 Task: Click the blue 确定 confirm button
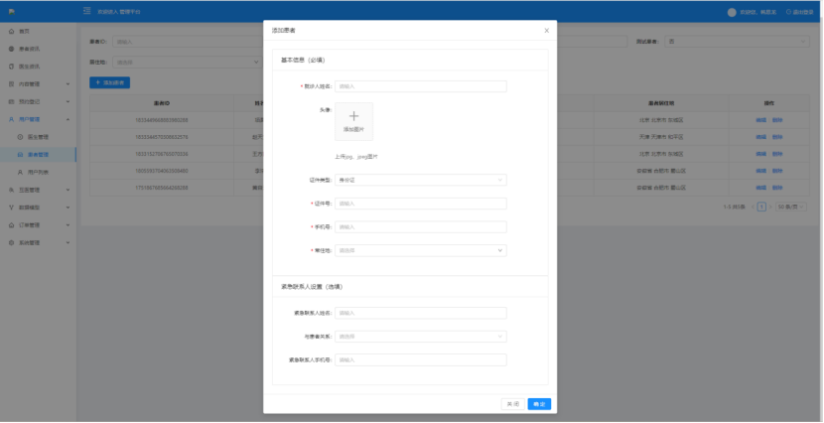pos(539,404)
